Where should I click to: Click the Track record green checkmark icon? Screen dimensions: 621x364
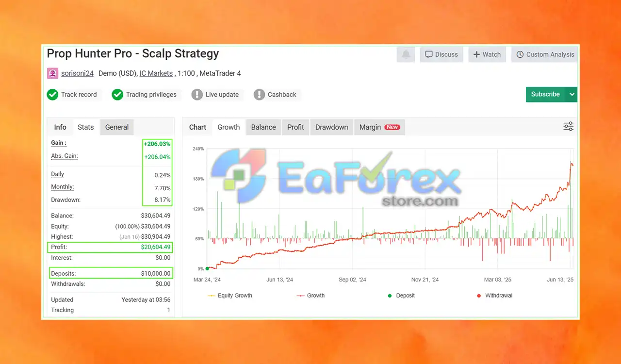(x=52, y=94)
